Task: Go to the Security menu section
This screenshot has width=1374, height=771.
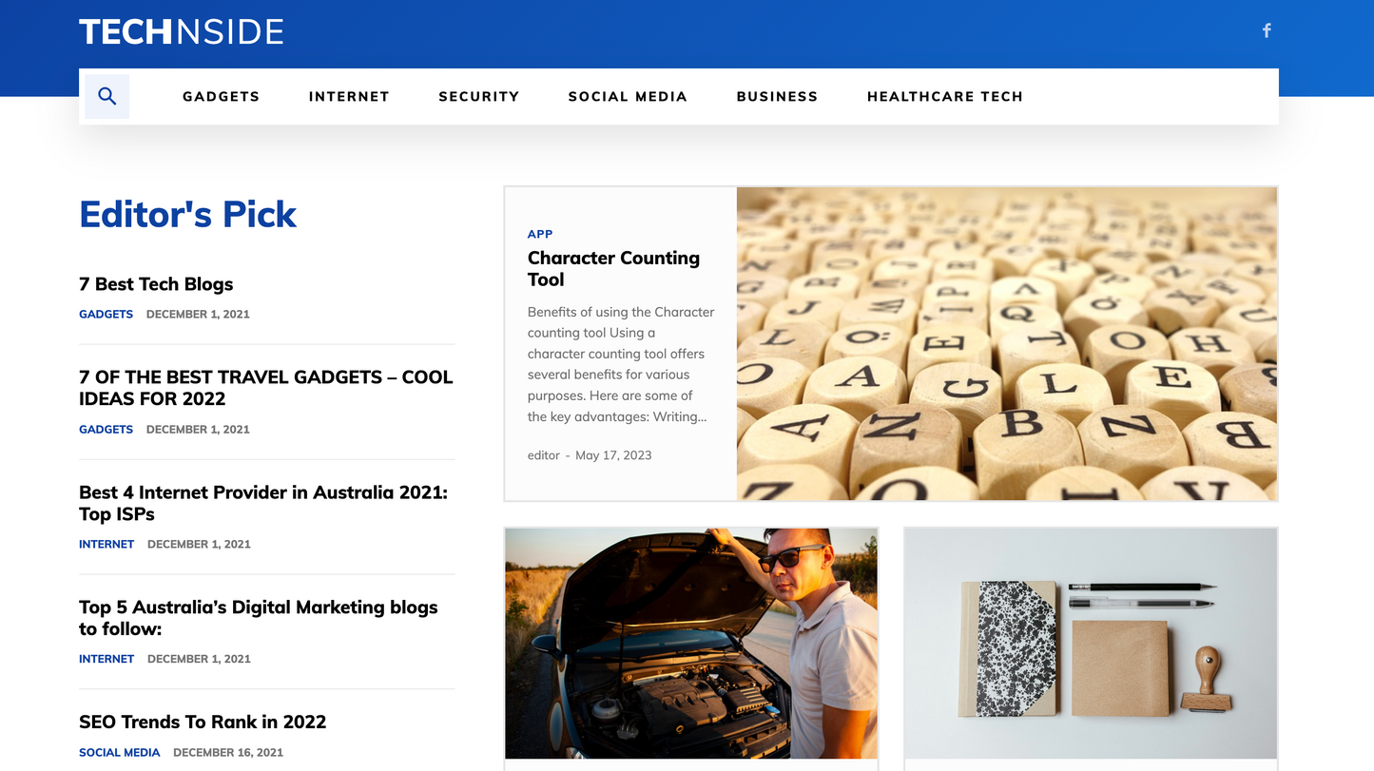Action: tap(478, 96)
